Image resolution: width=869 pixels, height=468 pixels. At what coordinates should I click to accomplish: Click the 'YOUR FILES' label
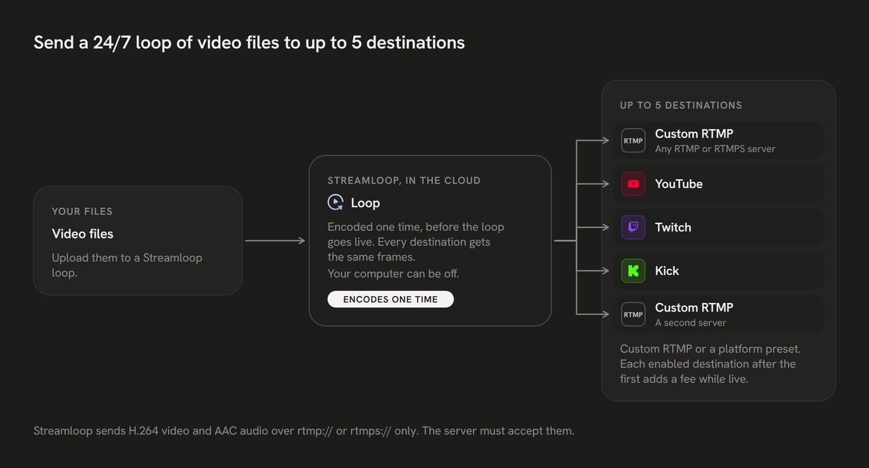click(82, 211)
